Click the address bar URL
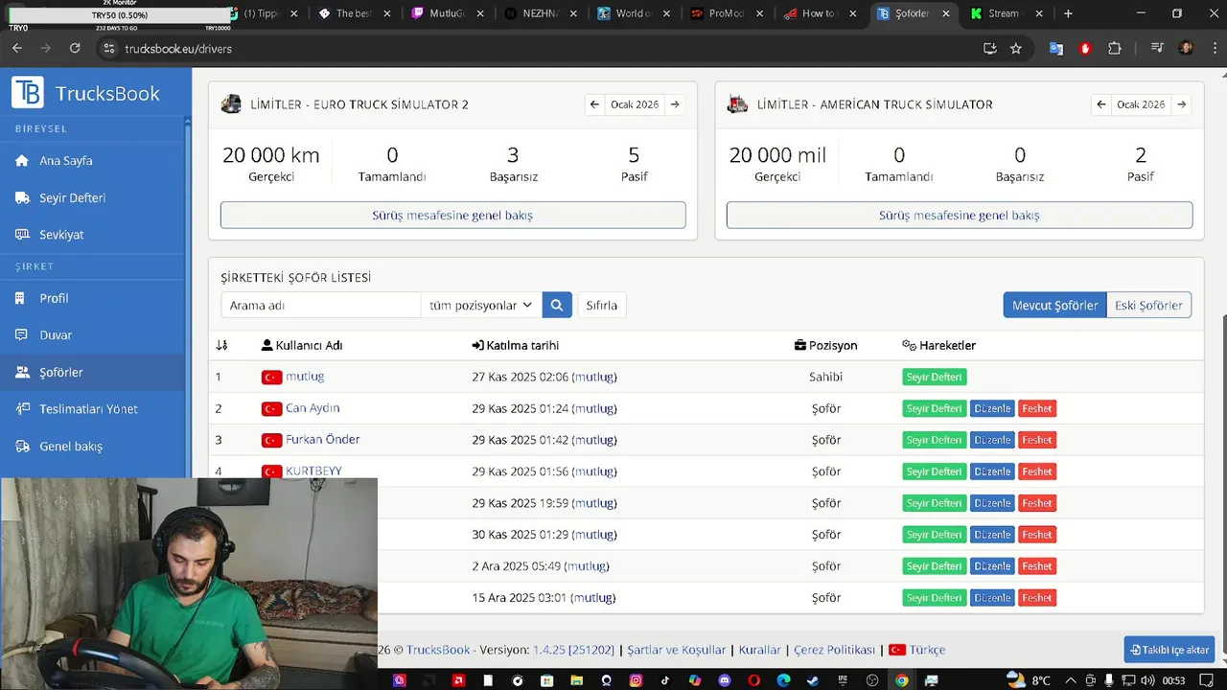Viewport: 1227px width, 690px height. coord(178,48)
